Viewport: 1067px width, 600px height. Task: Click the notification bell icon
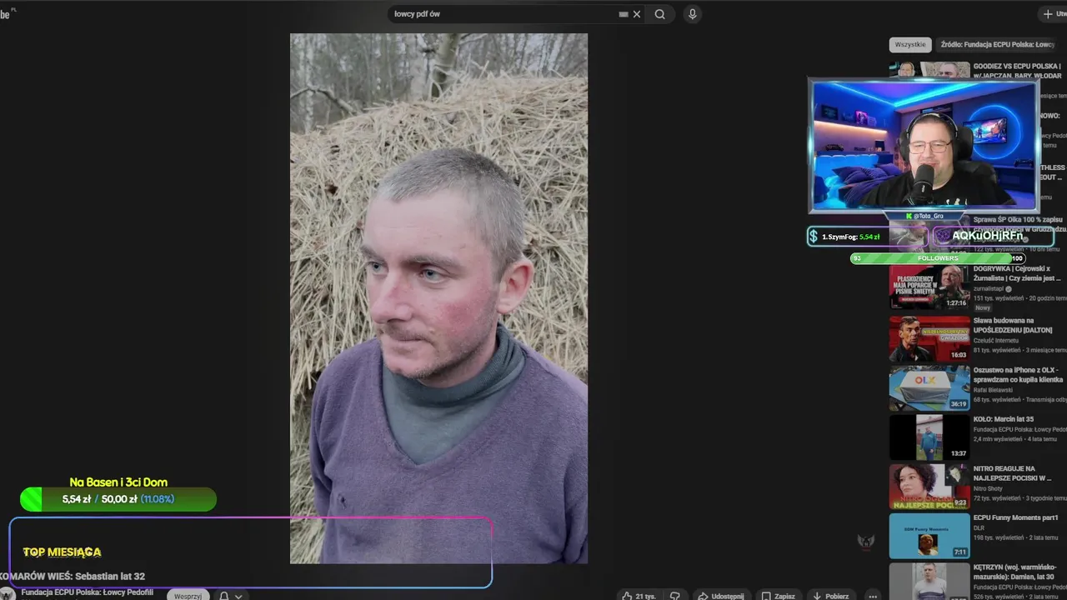point(223,596)
